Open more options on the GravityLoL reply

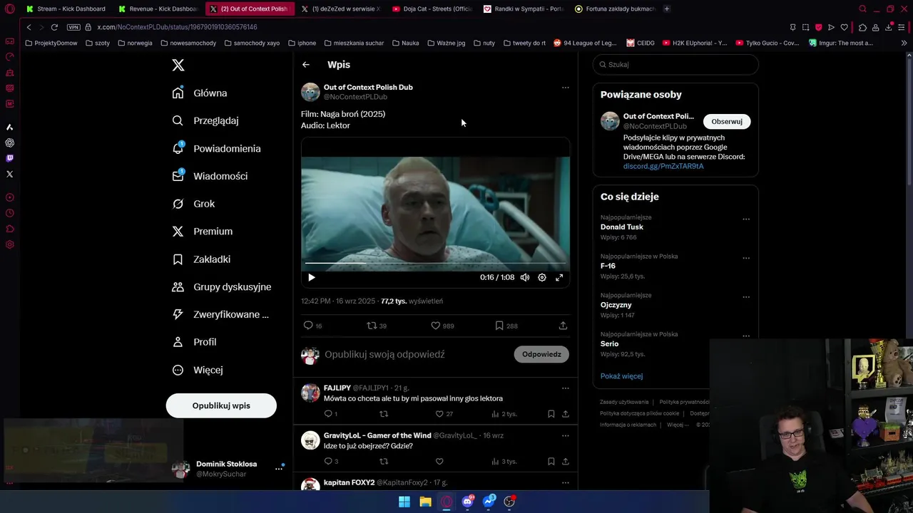tap(566, 435)
